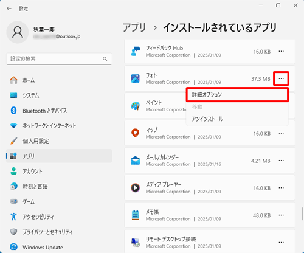Open アクセシビリティ settings
Image resolution: width=304 pixels, height=253 pixels.
coord(59,217)
